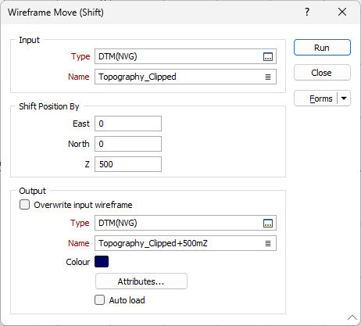
Task: Open the Attributes dialog
Action: pyautogui.click(x=141, y=281)
